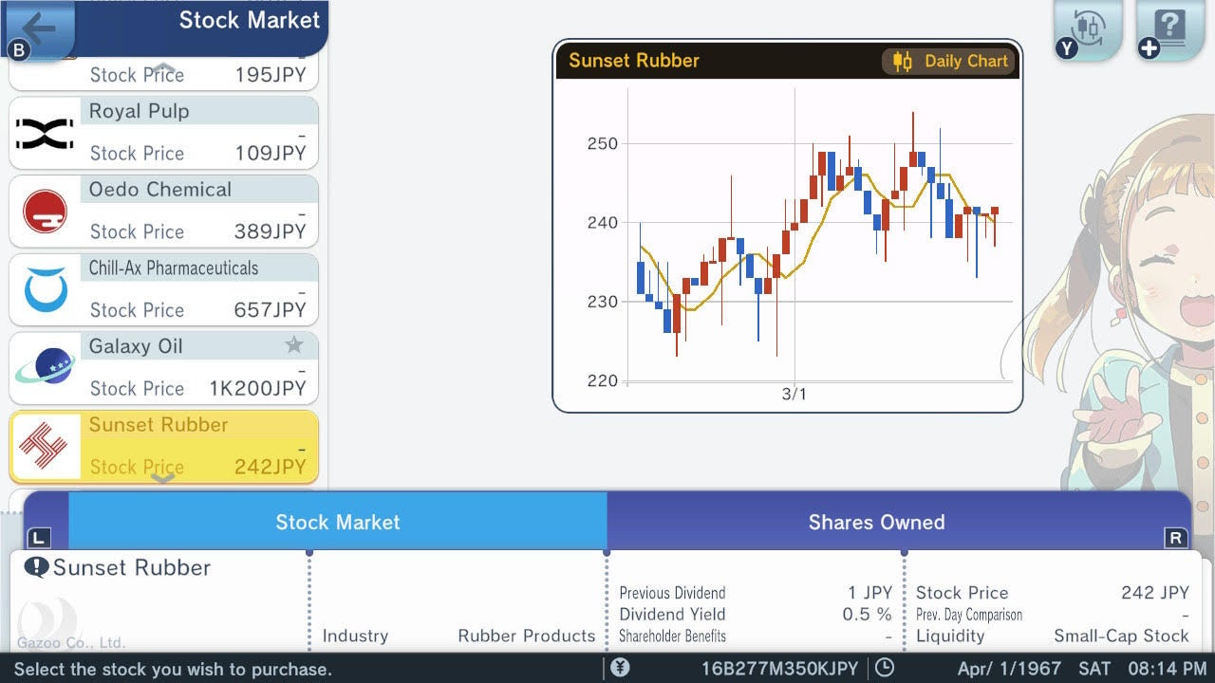1215x683 pixels.
Task: Click the Galaxy Oil planet logo
Action: pyautogui.click(x=45, y=368)
